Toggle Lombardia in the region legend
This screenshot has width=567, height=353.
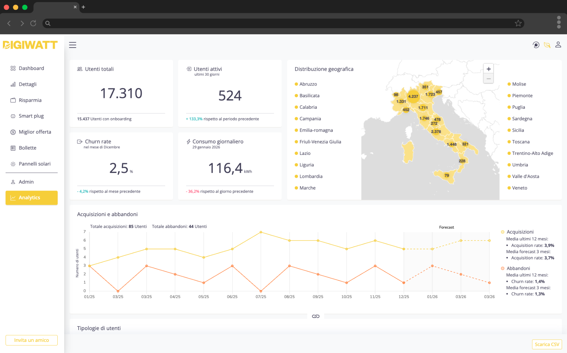[310, 176]
